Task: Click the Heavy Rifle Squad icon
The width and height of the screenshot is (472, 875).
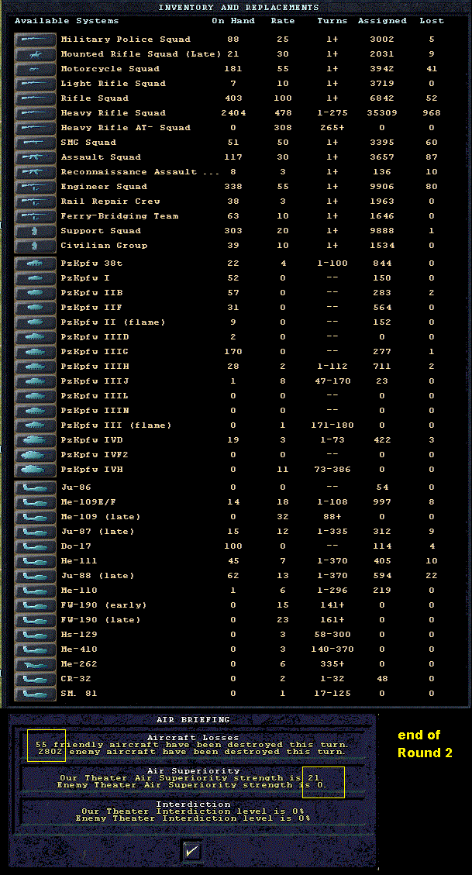Action: point(35,112)
